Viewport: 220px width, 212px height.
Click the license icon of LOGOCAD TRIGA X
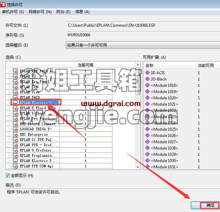pos(15,129)
